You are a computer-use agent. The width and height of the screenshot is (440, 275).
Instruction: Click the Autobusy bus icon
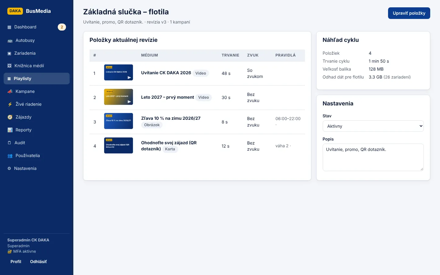pyautogui.click(x=10, y=41)
